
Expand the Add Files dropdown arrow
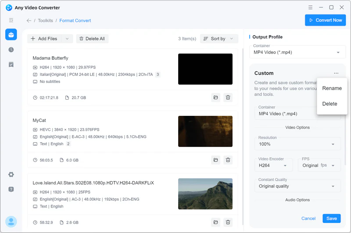click(67, 39)
